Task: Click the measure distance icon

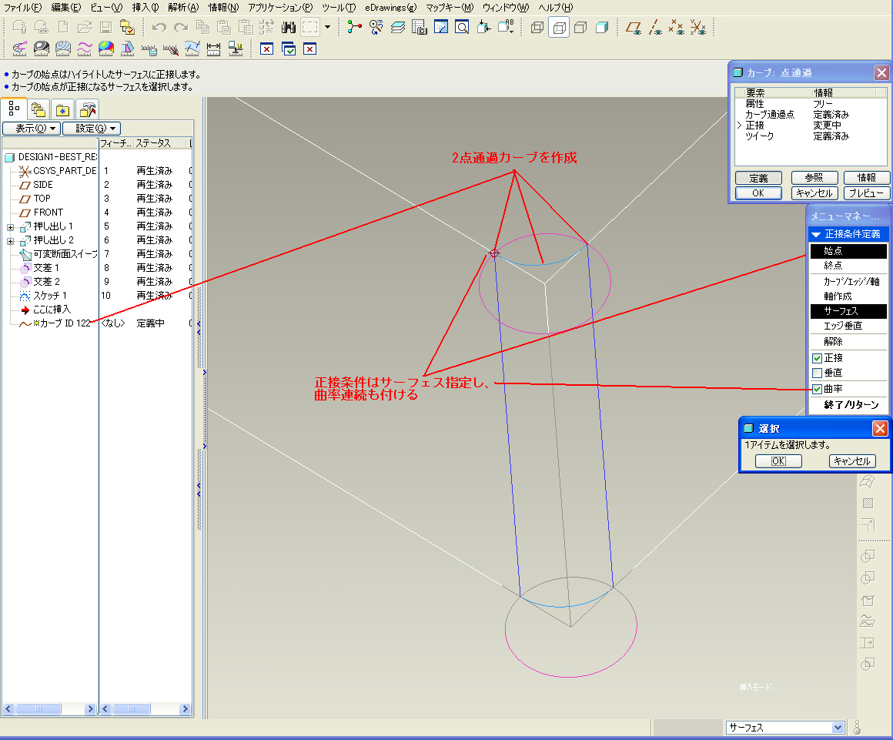Action: [214, 49]
